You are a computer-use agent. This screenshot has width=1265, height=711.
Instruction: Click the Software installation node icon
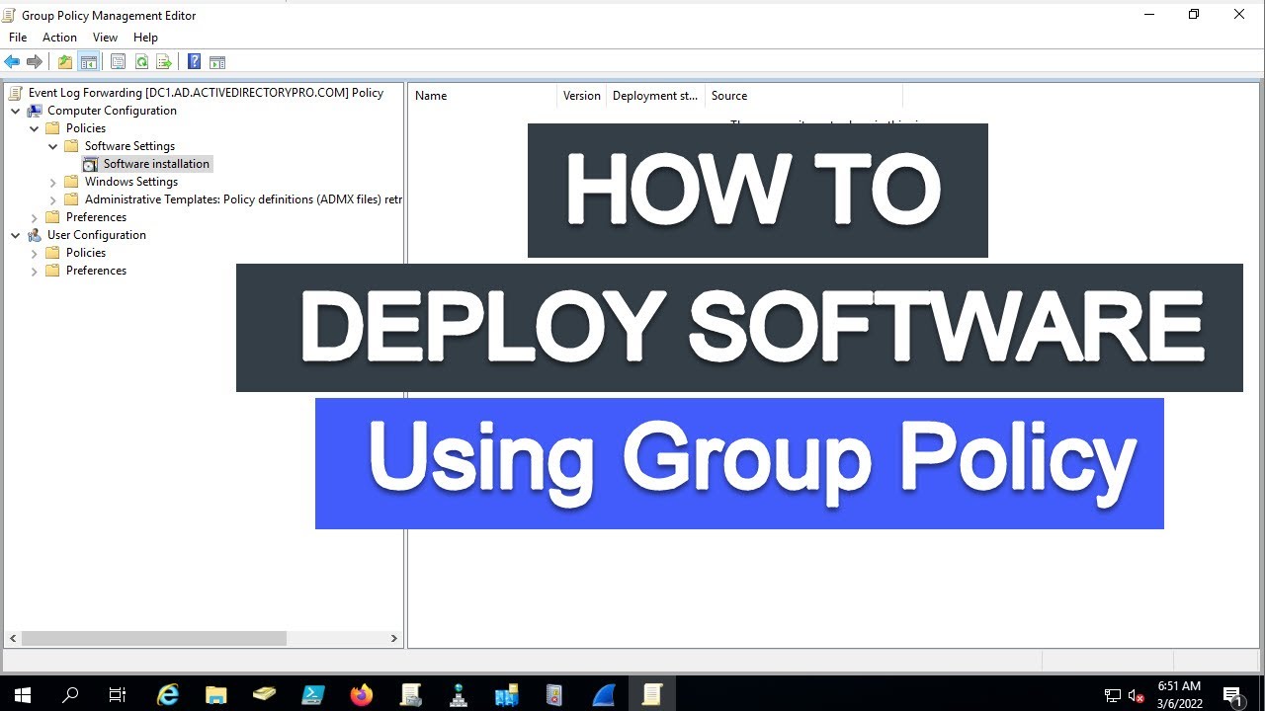[91, 164]
